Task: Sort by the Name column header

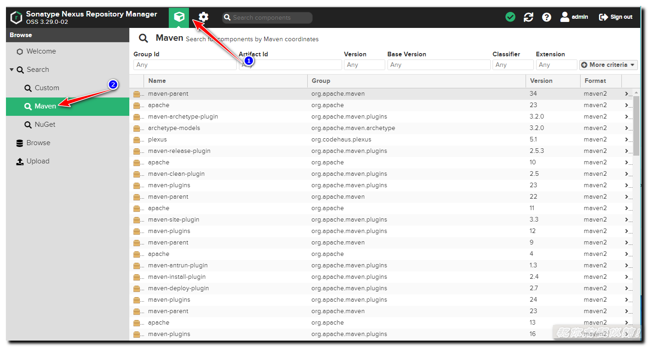Action: pyautogui.click(x=226, y=81)
